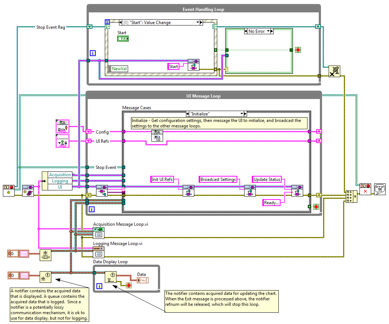Select the "Init UI Refs" string constant
The height and width of the screenshot is (324, 389).
pyautogui.click(x=162, y=179)
